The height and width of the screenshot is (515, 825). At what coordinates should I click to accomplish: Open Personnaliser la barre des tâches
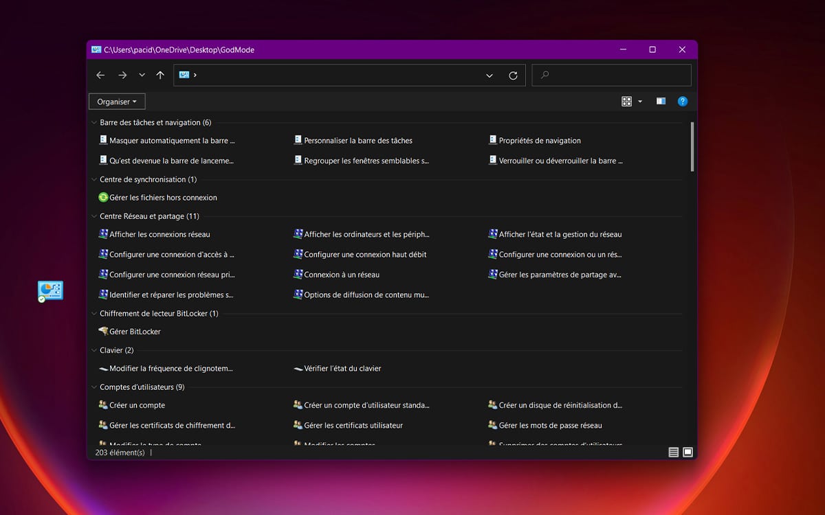click(357, 141)
